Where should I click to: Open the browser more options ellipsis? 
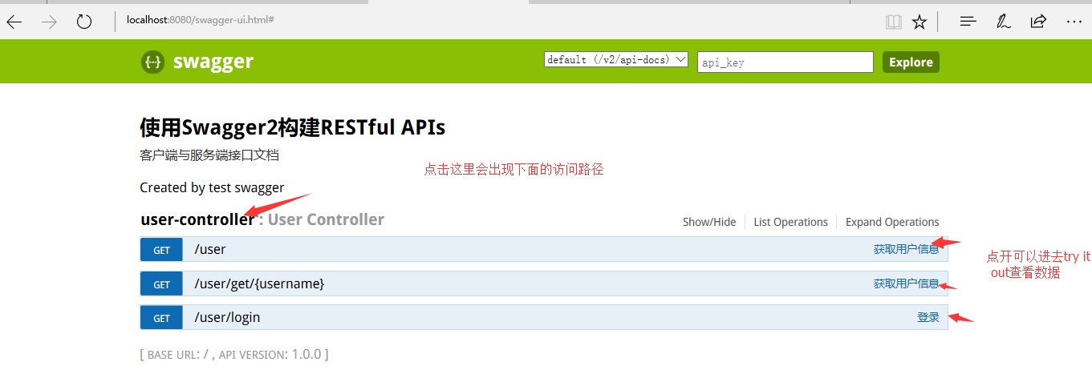[1074, 22]
